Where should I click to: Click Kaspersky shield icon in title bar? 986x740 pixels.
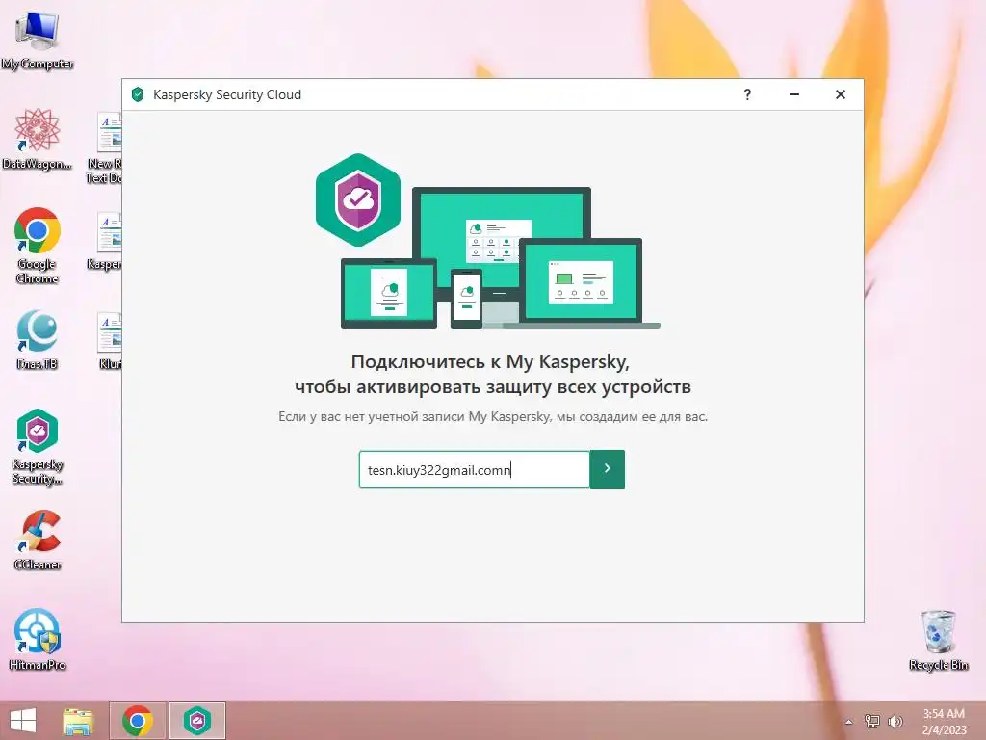pyautogui.click(x=138, y=94)
